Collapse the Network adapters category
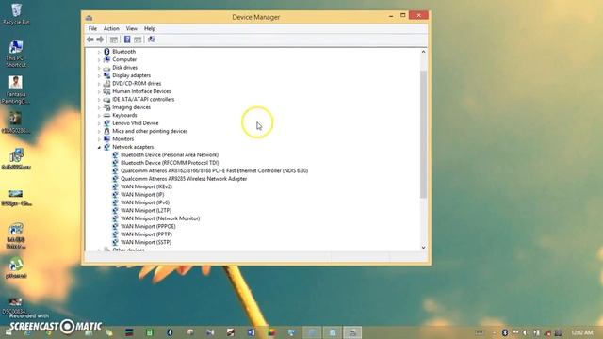This screenshot has height=339, width=603. click(x=99, y=147)
